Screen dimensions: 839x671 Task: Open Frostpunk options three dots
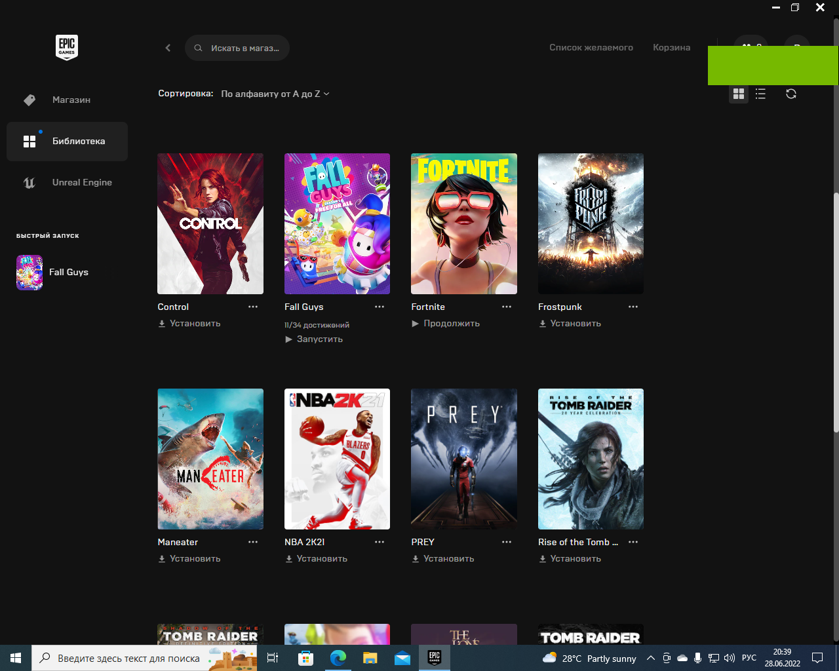click(x=633, y=307)
